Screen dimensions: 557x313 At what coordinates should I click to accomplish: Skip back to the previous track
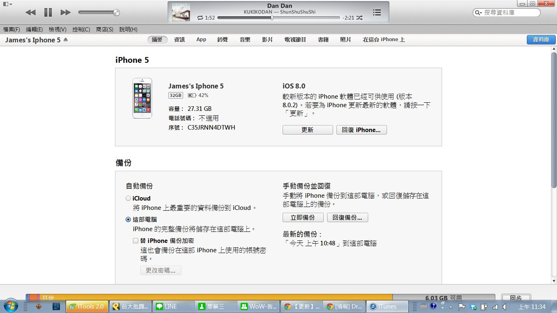(x=30, y=13)
